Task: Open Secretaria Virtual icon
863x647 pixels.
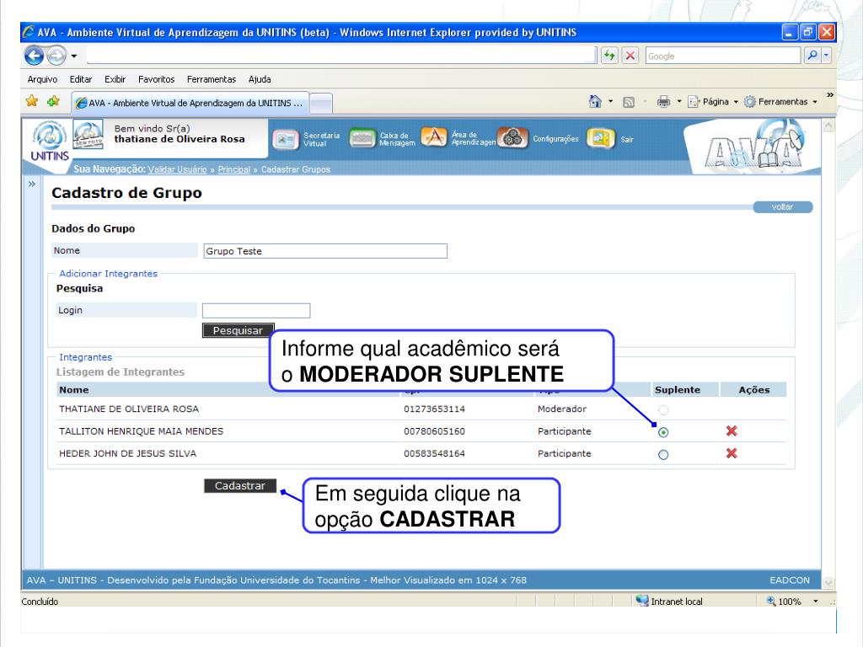Action: coord(286,140)
